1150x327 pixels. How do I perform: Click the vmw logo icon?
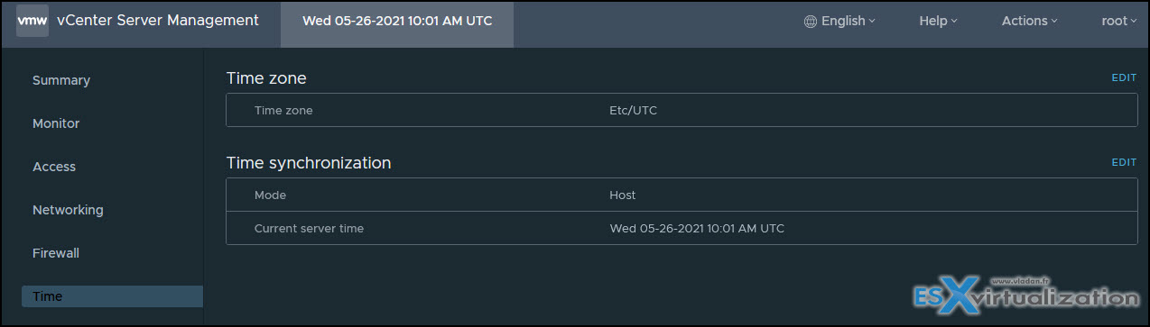pos(32,21)
